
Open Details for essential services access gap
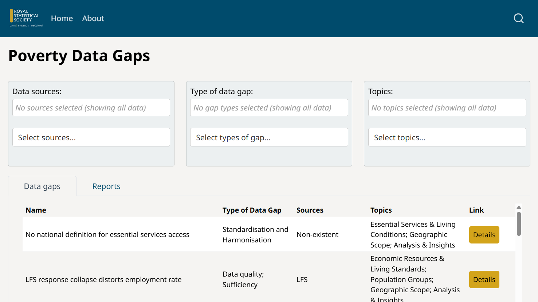tap(484, 235)
